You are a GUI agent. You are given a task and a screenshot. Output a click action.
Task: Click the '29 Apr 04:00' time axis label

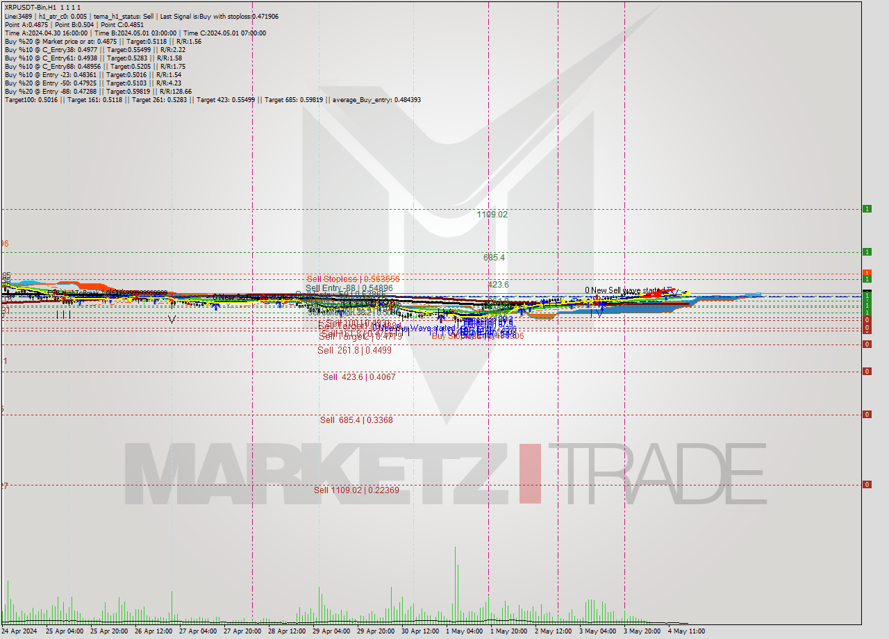331,631
